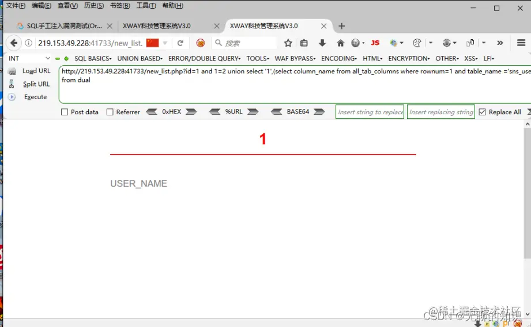Open the 工具(T) menu
531x327 pixels.
point(146,5)
